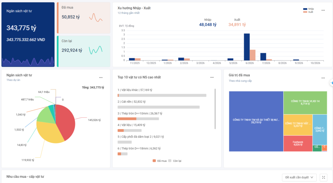Click the Tổng: 343,775 tỷ label
The height and width of the screenshot is (183, 333).
[93, 87]
